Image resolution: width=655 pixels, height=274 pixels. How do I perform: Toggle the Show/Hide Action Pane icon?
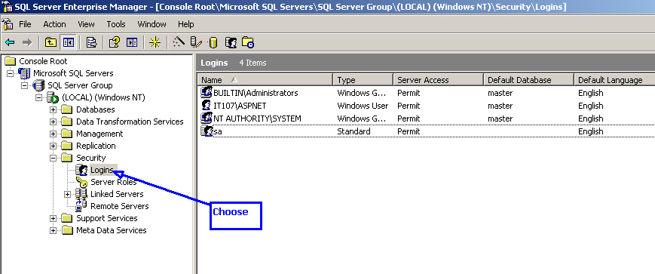[x=132, y=42]
